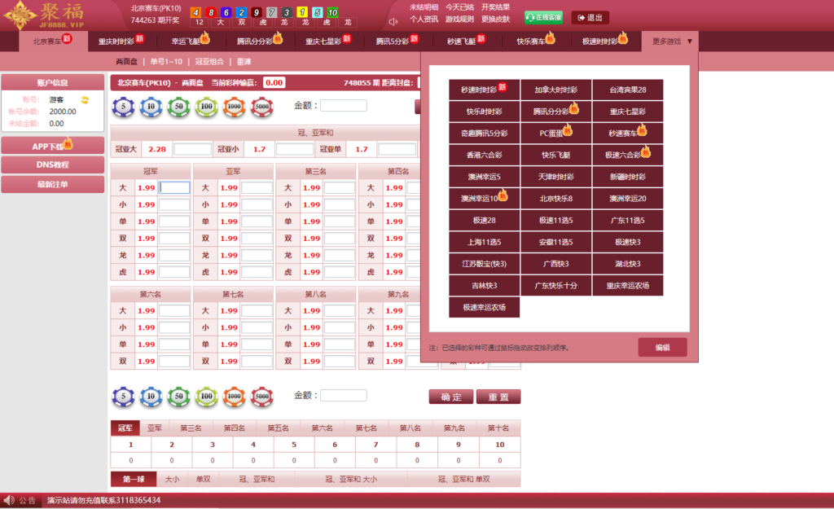
Task: Open the 游戏规则 link in header
Action: (459, 19)
